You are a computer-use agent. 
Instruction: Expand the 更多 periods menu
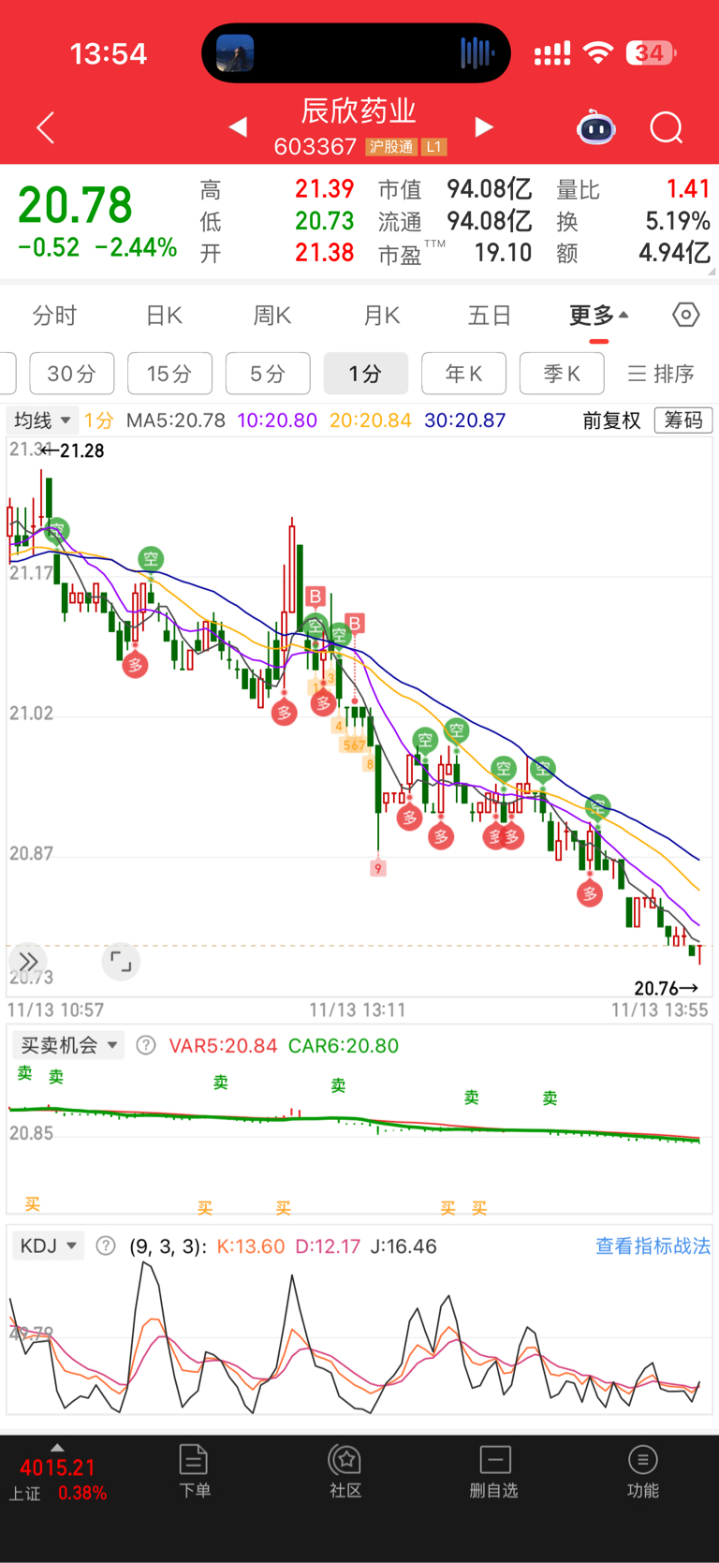[x=599, y=316]
